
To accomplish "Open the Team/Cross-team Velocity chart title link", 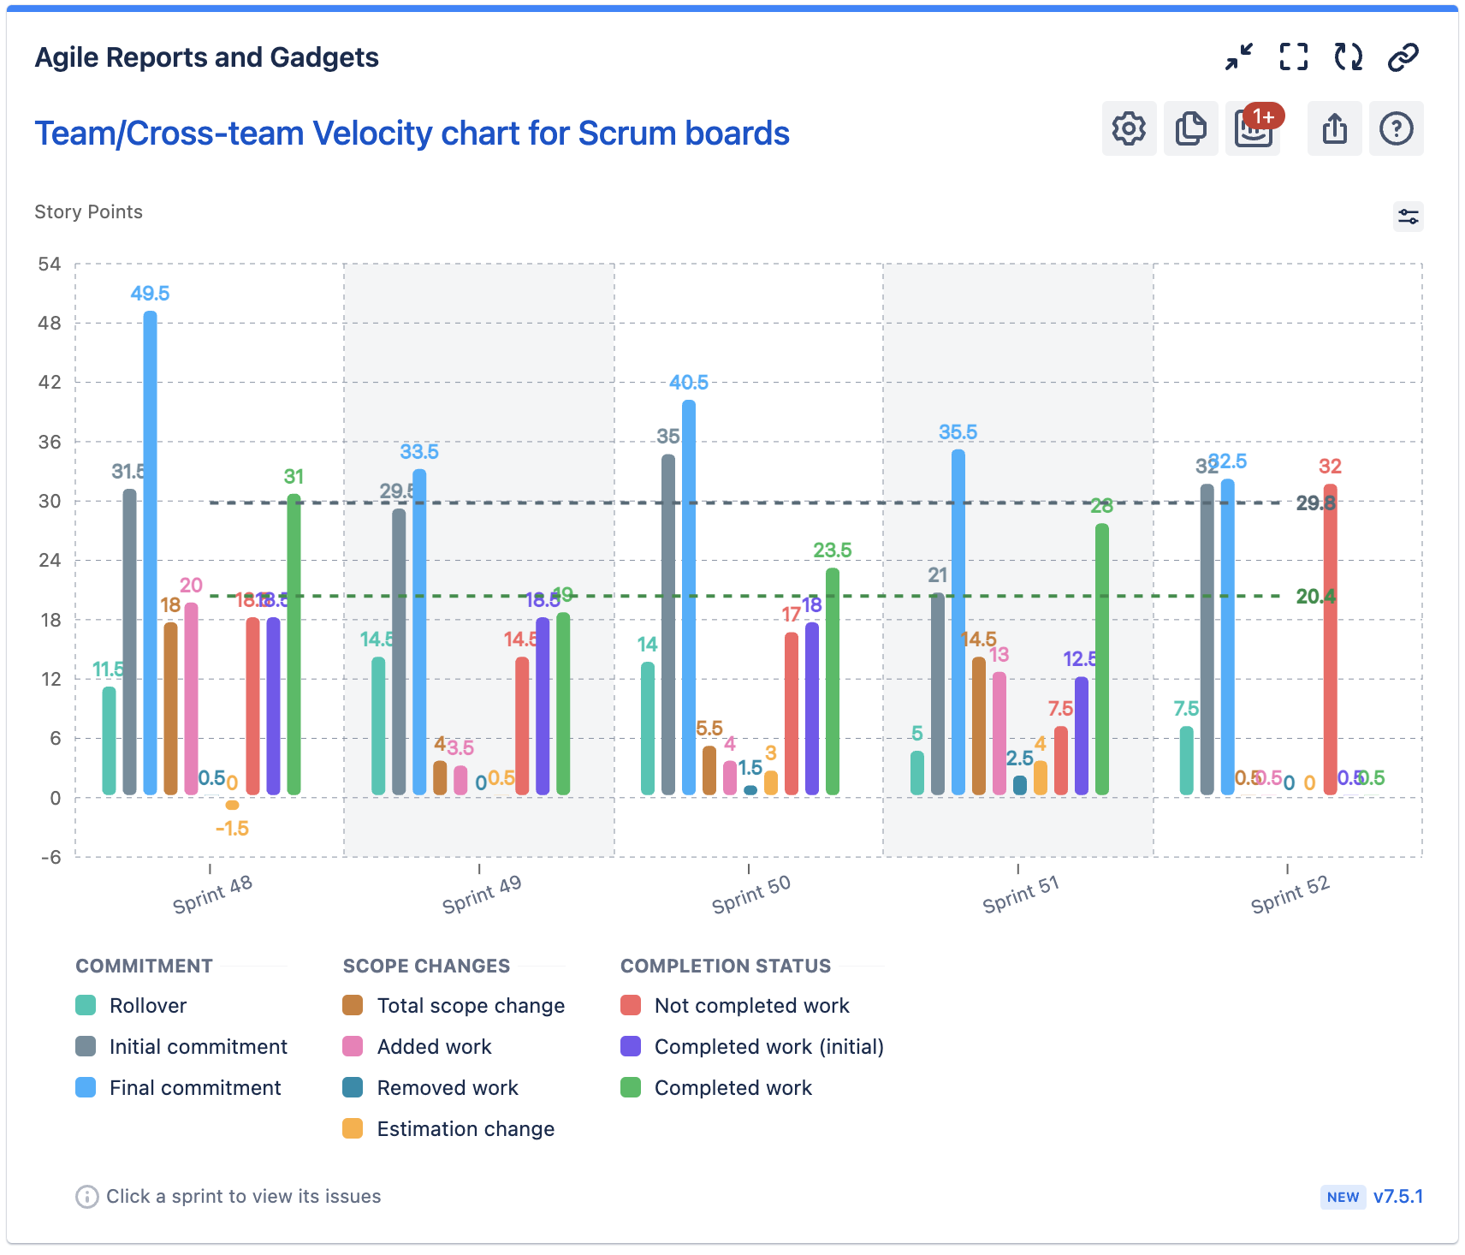I will point(412,133).
